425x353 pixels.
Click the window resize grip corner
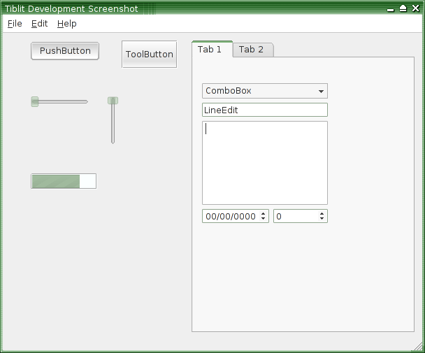coord(418,347)
